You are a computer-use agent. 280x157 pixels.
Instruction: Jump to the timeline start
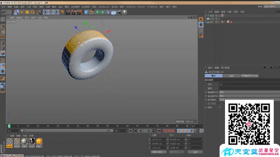pos(130,131)
